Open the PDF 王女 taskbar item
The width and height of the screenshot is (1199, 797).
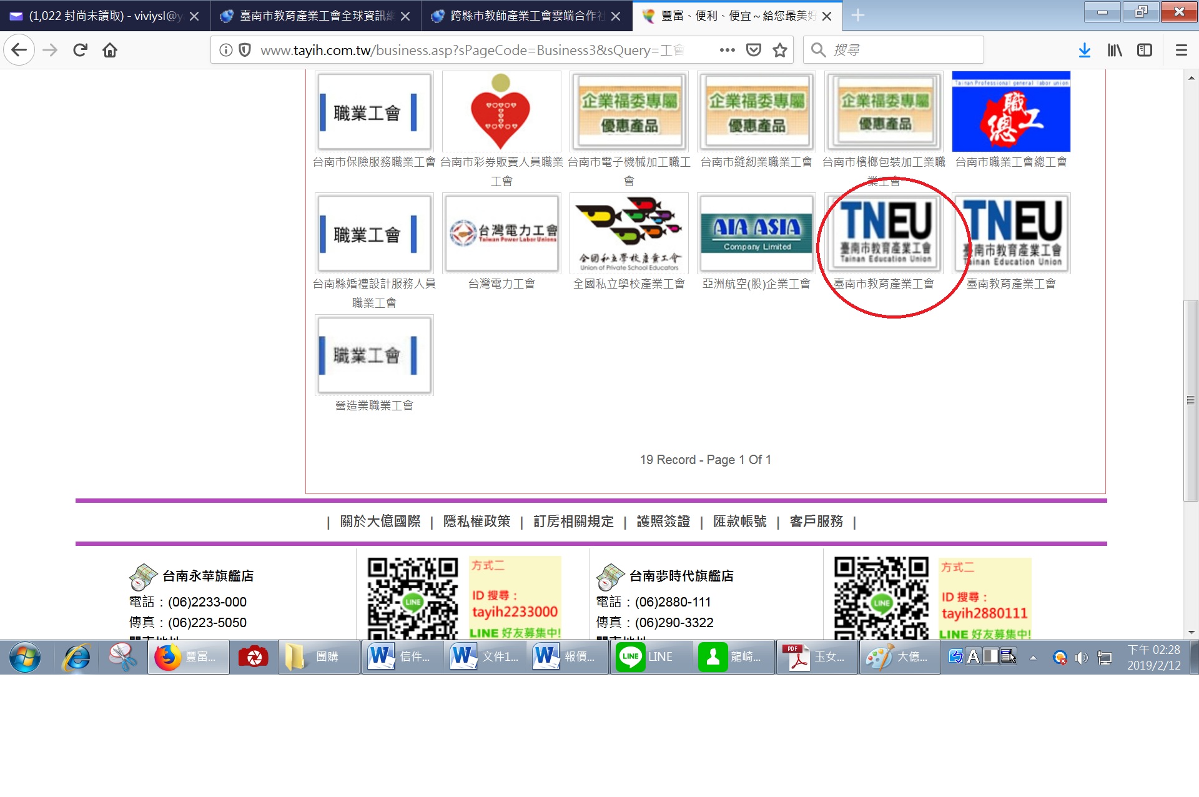click(816, 657)
